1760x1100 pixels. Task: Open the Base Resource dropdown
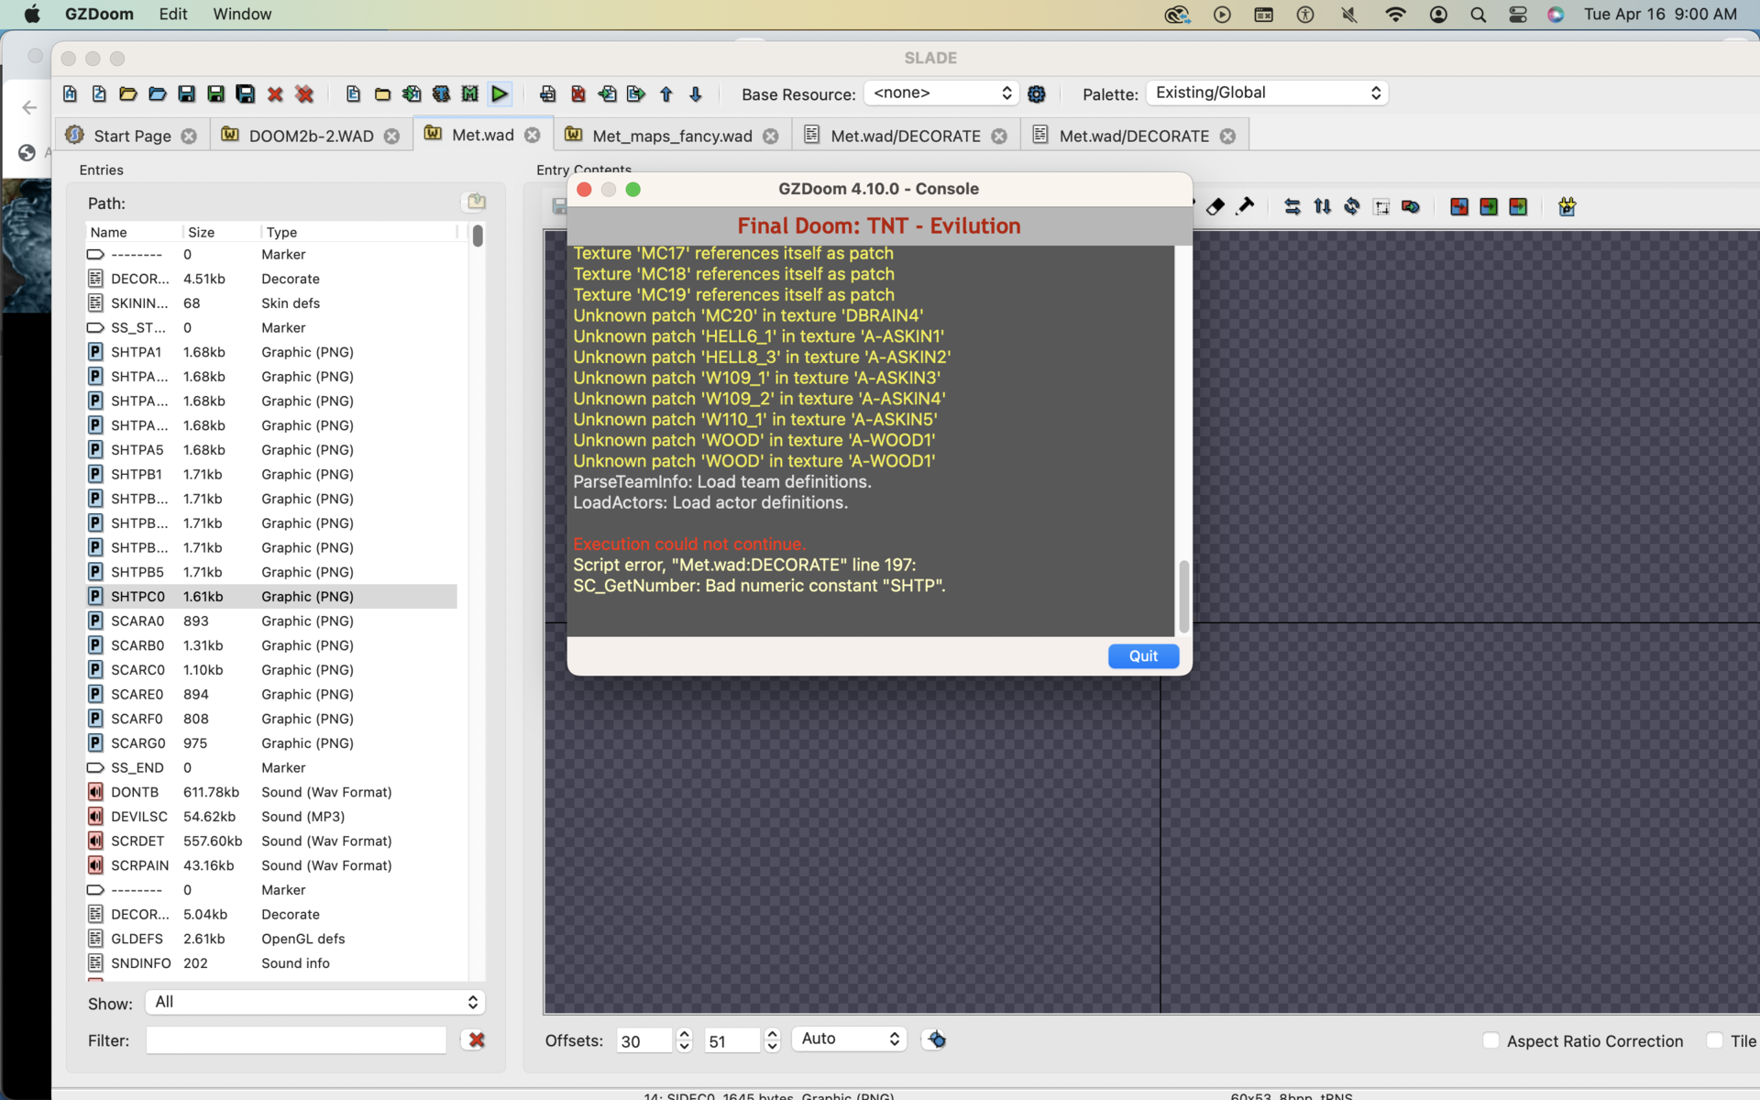pyautogui.click(x=941, y=93)
